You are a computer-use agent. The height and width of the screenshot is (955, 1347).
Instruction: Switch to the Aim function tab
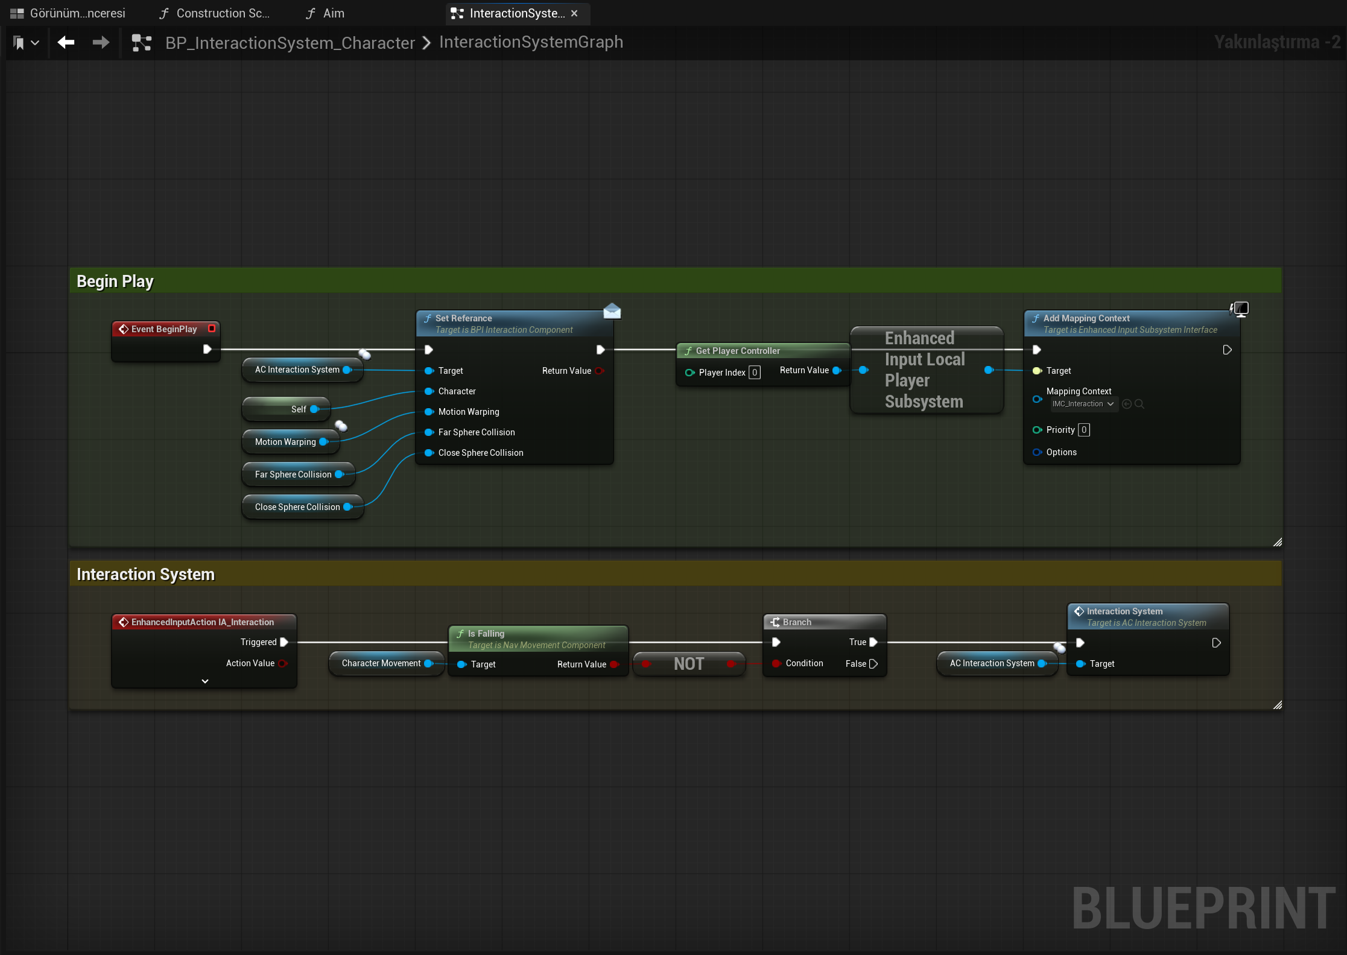point(325,13)
